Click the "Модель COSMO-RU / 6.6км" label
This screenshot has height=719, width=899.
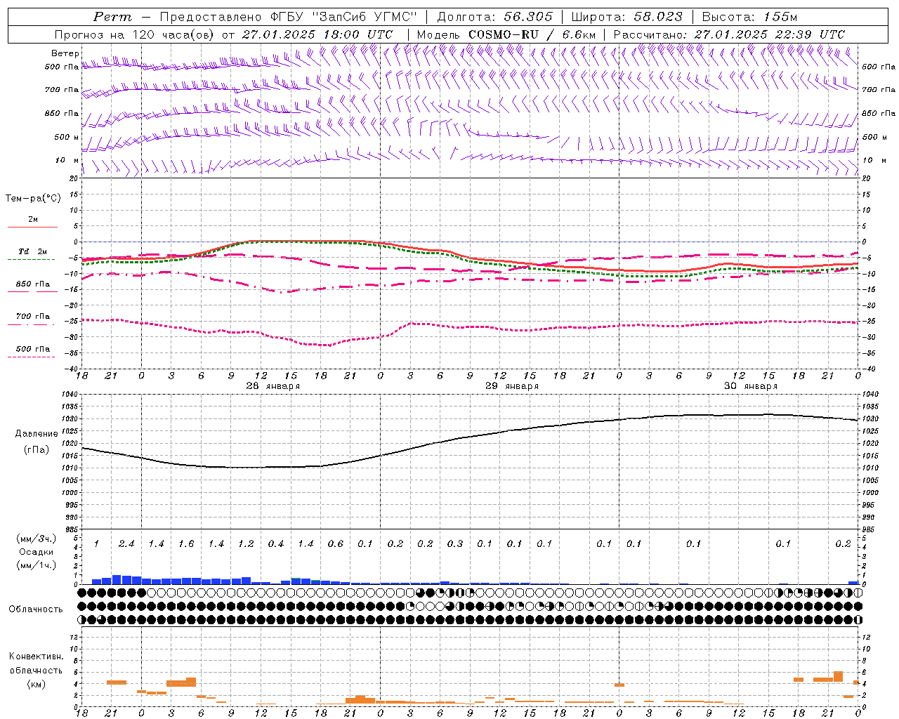506,34
